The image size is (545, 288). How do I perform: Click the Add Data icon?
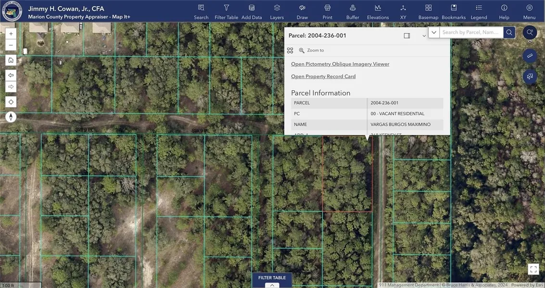tap(252, 12)
